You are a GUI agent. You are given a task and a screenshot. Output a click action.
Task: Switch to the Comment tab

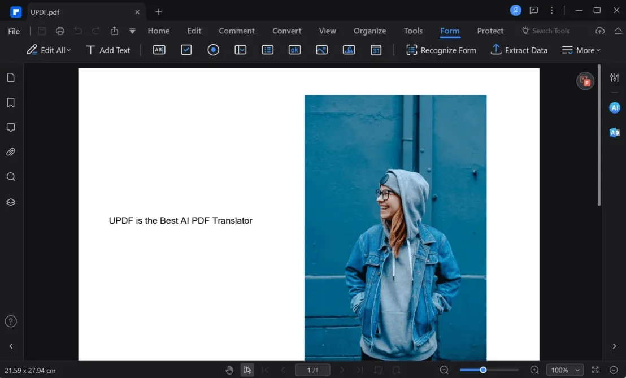point(237,31)
